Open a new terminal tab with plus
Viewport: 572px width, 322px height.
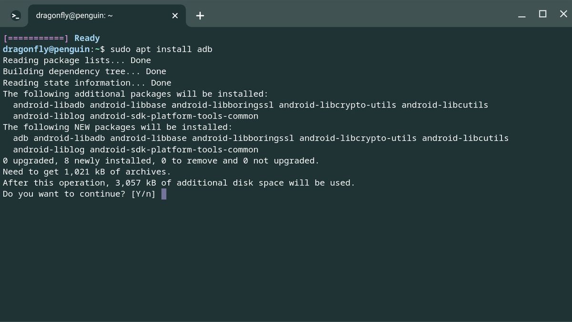coord(200,16)
